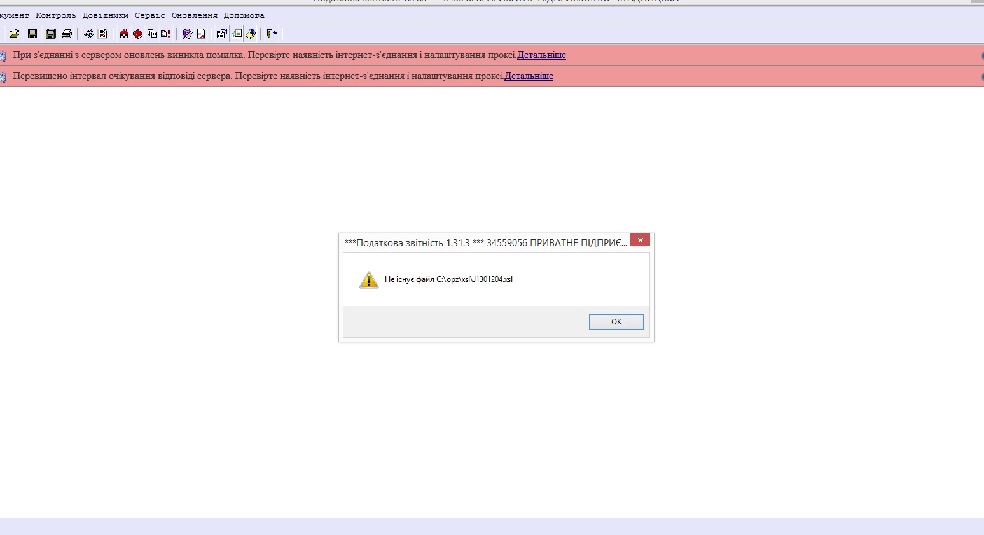The width and height of the screenshot is (984, 535).
Task: Click the 'Не існує файл' error message text
Action: [448, 279]
